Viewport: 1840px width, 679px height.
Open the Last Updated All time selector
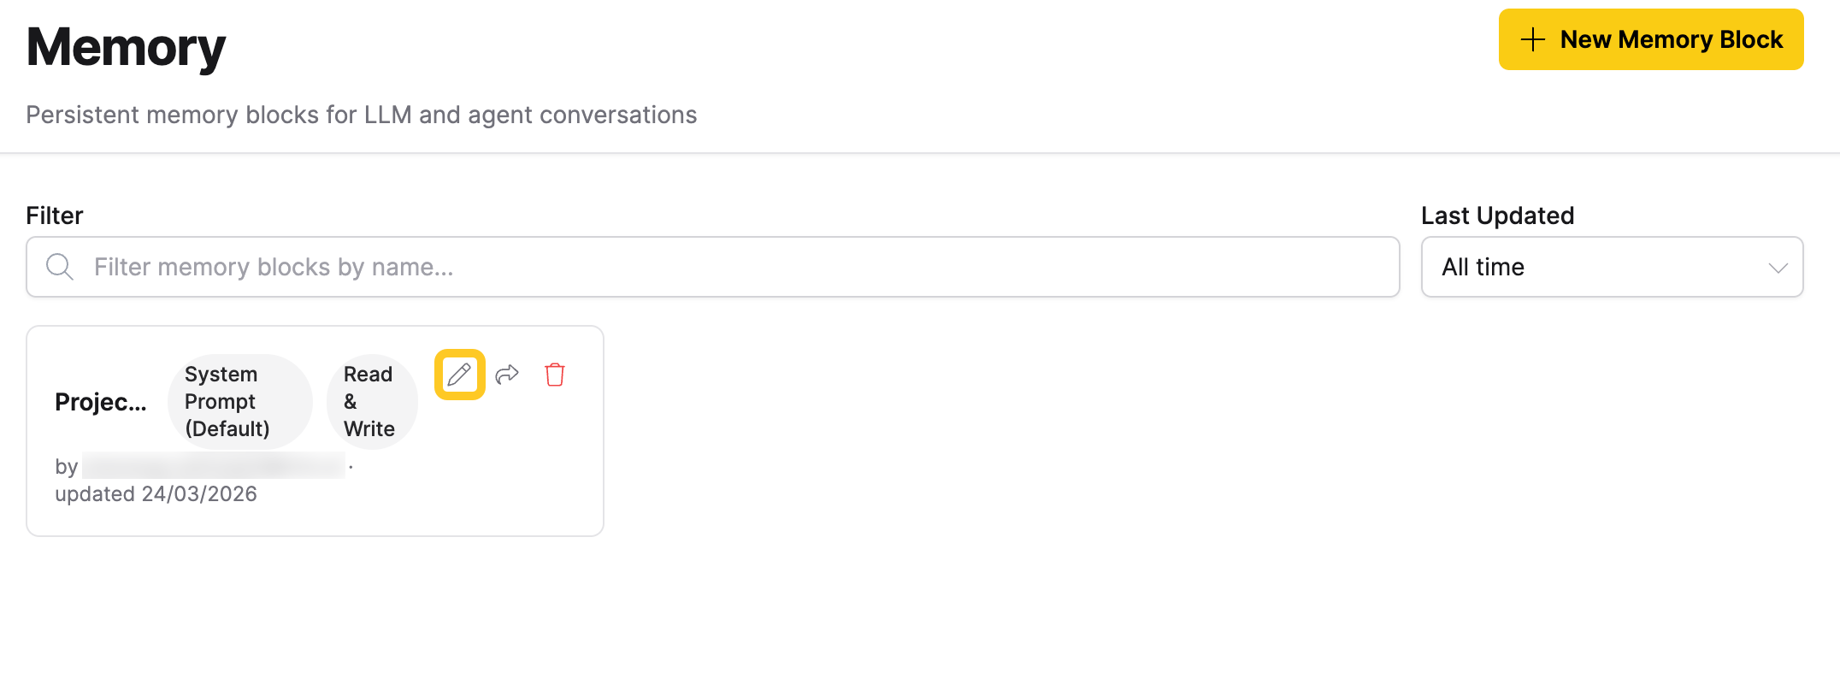[x=1612, y=267]
